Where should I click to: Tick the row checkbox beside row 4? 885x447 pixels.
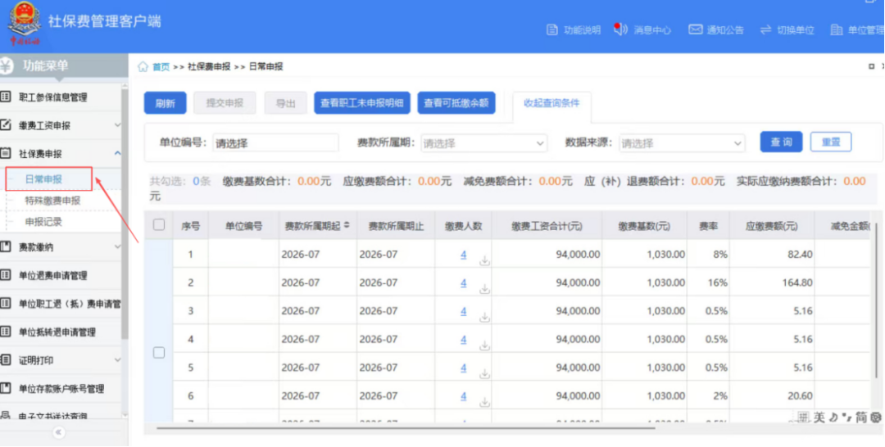coord(159,352)
